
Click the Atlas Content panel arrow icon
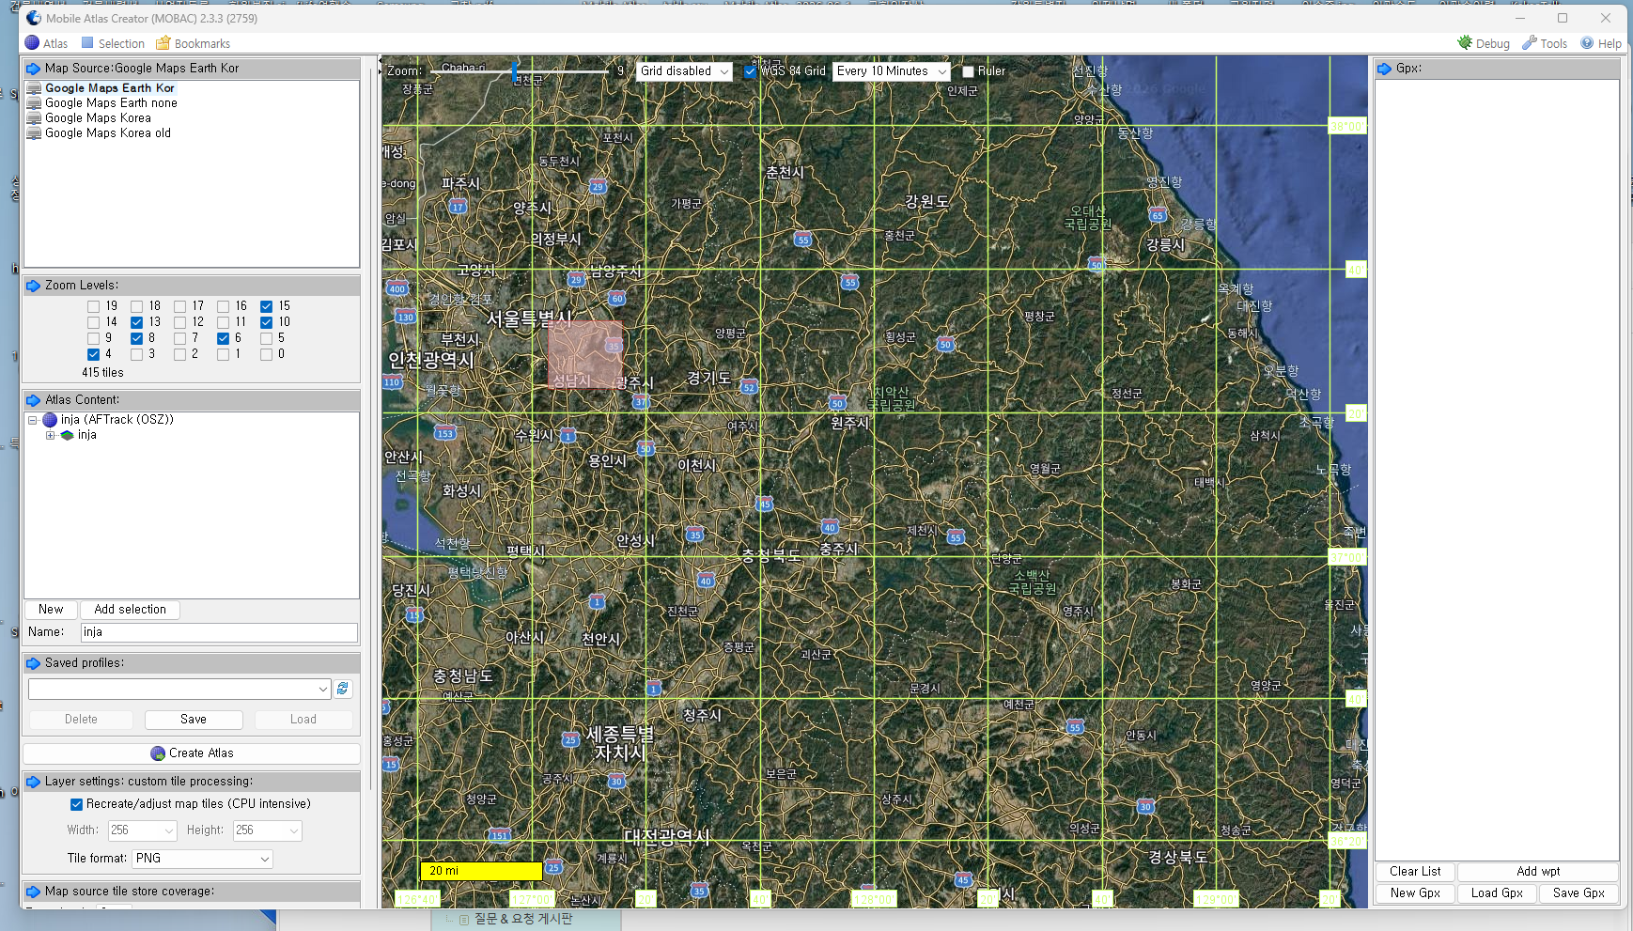click(x=33, y=400)
